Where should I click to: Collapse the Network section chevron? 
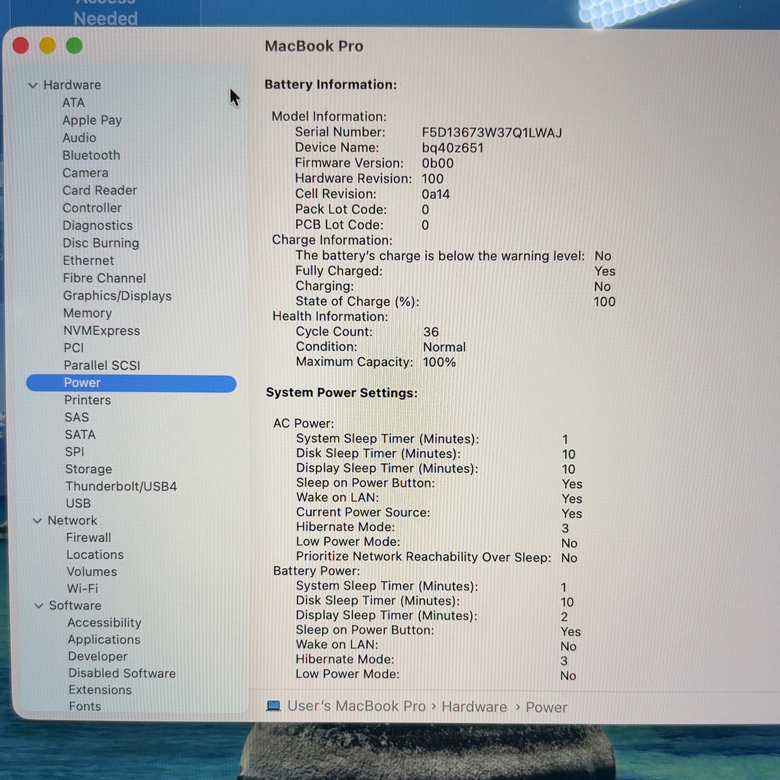click(x=37, y=521)
